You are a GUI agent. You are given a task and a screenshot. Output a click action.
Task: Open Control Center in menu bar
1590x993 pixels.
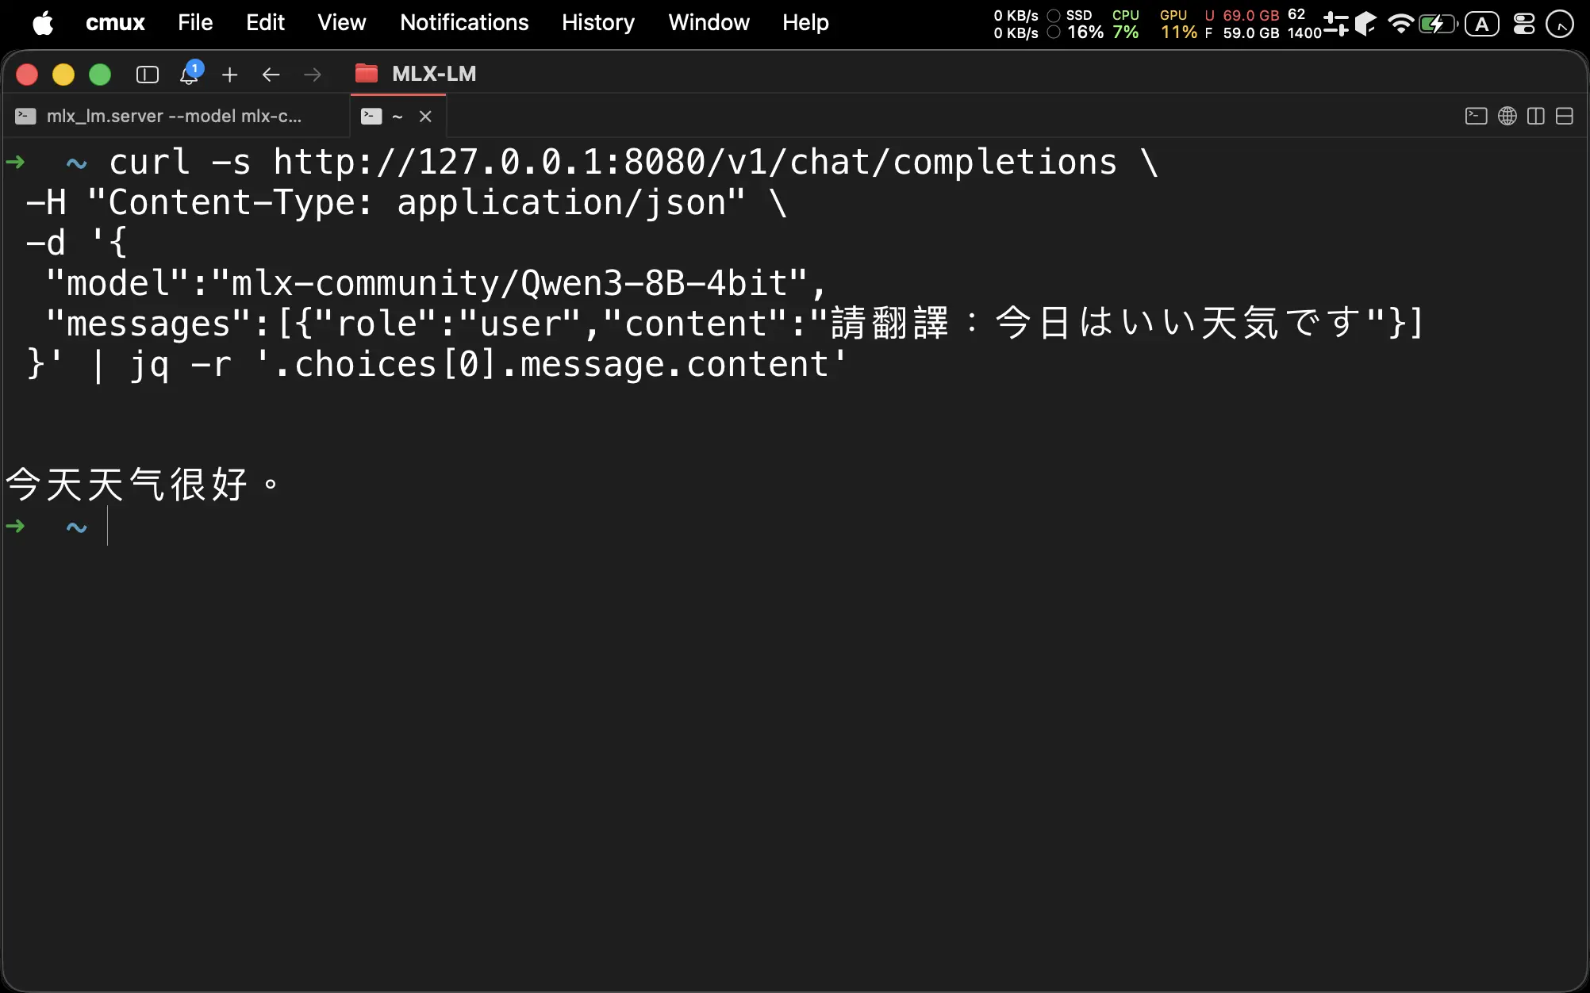click(1524, 24)
